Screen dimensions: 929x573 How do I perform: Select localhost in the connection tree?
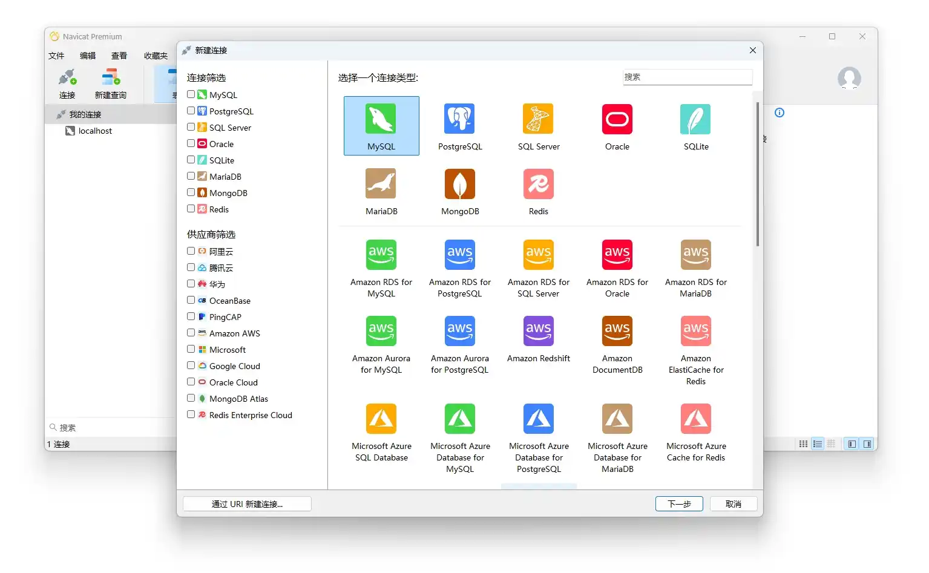[95, 131]
